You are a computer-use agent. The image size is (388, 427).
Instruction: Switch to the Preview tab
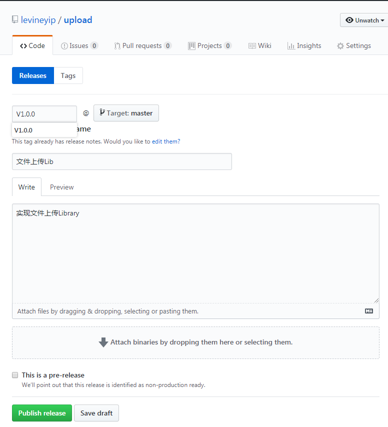pyautogui.click(x=62, y=187)
